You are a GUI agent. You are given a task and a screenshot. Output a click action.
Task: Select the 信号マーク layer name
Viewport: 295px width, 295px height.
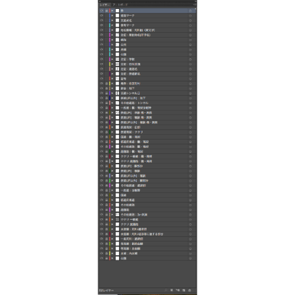click(128, 25)
